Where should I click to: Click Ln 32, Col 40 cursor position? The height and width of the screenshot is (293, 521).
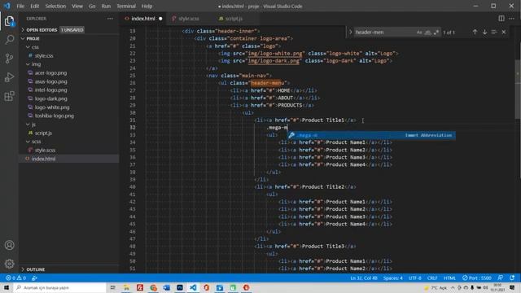coord(364,278)
